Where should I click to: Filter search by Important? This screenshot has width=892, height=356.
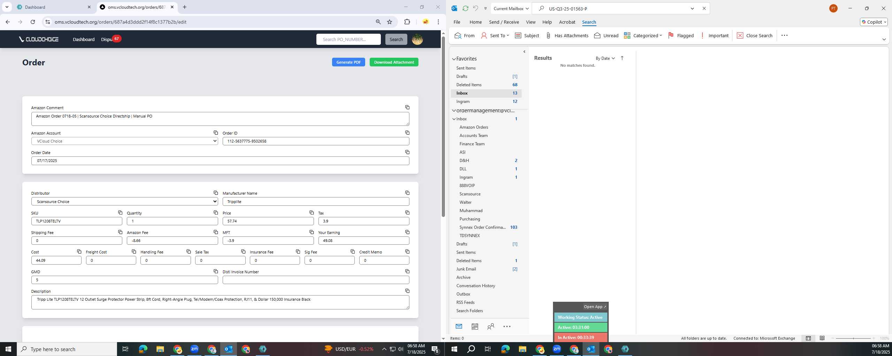(714, 35)
